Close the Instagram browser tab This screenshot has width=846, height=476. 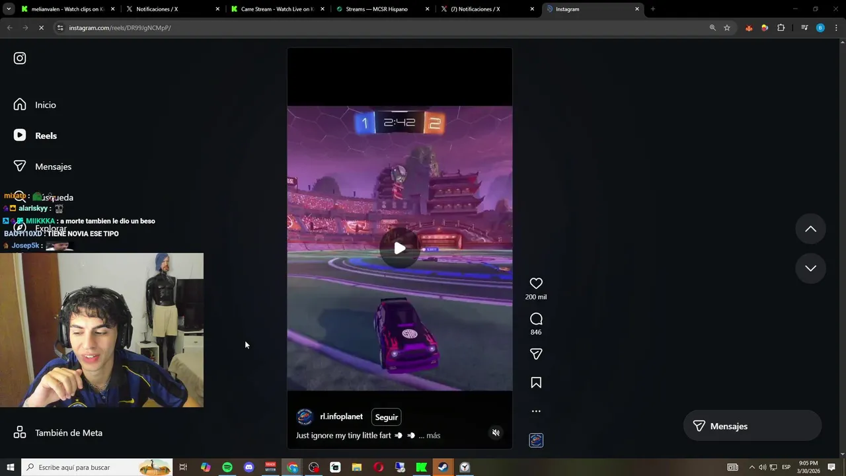(x=637, y=9)
